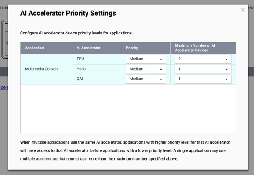Click the dialog title AI Accelerator Priority Settings
Screen dimensions: 254x175
(68, 13)
